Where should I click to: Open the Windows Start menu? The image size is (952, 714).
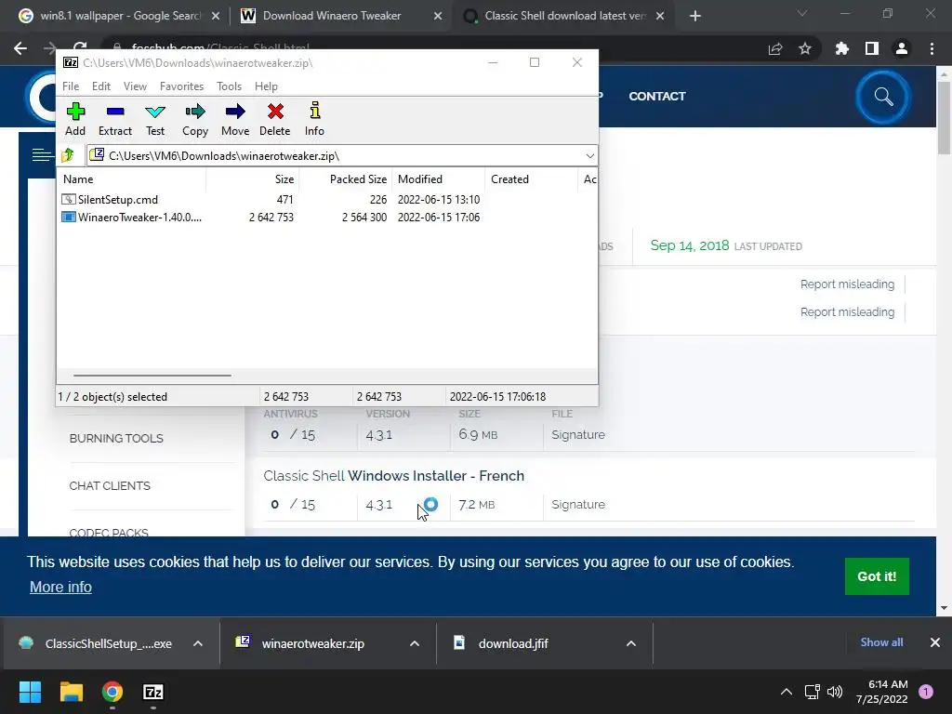pyautogui.click(x=30, y=692)
